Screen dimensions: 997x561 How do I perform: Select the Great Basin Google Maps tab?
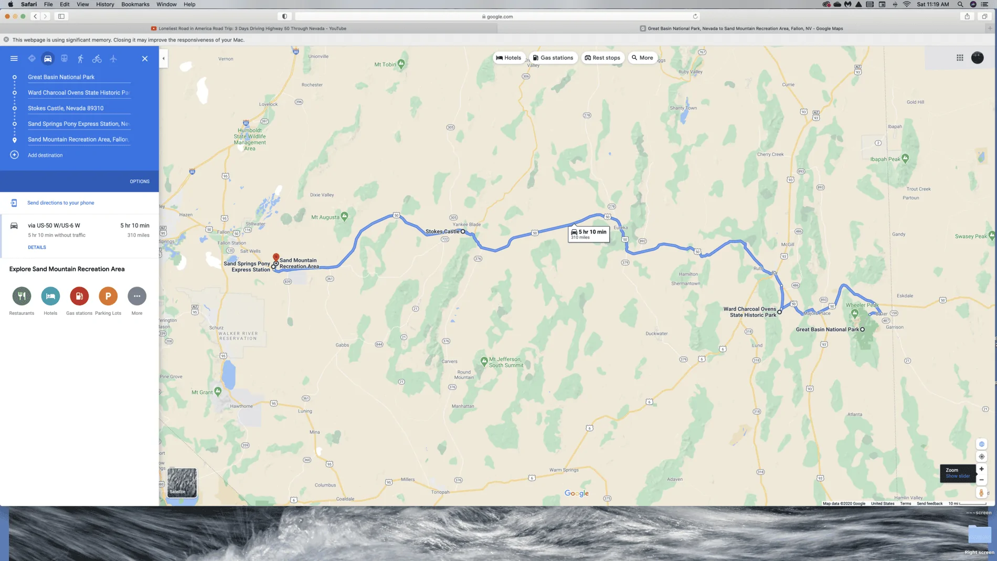[x=741, y=29]
